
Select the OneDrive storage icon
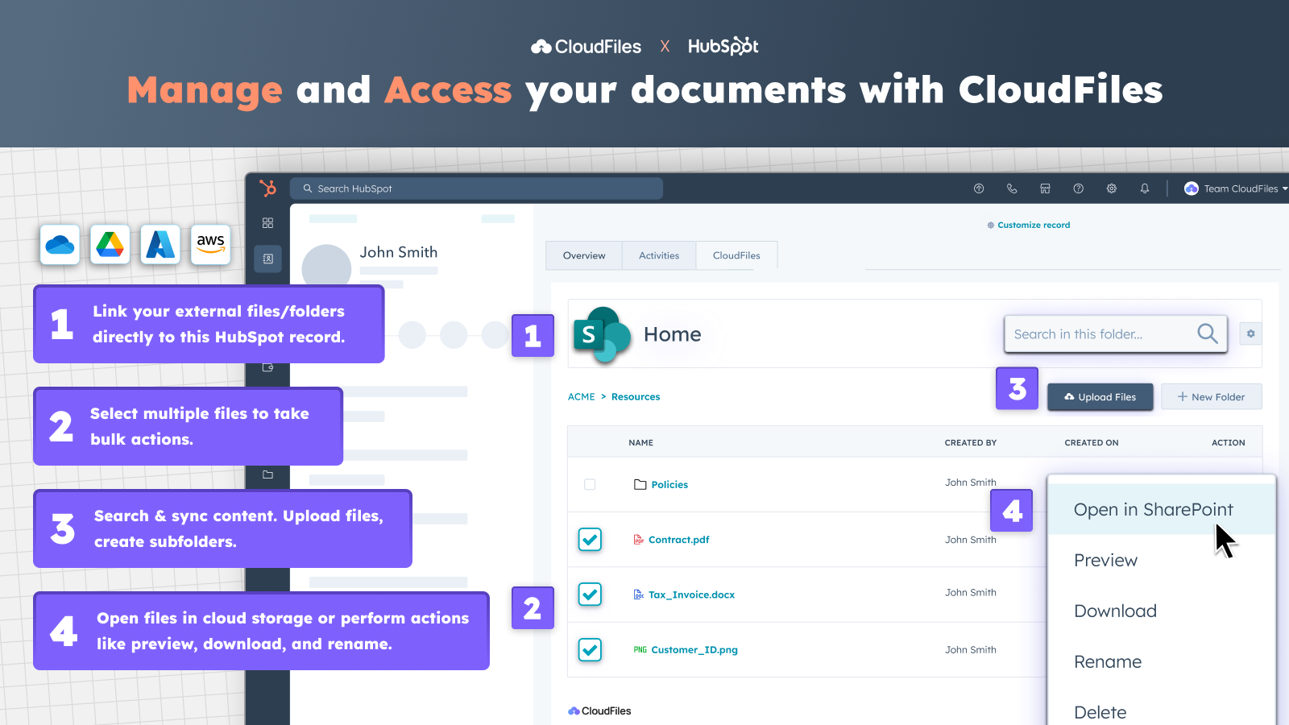click(x=60, y=245)
